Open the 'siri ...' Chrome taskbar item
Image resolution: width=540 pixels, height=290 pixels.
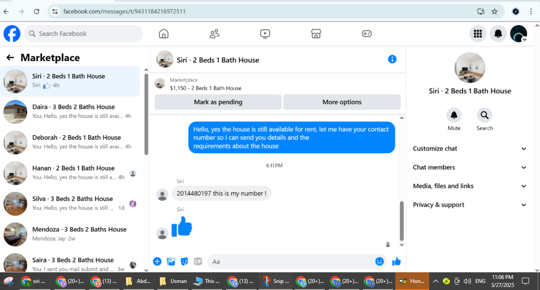click(34, 281)
